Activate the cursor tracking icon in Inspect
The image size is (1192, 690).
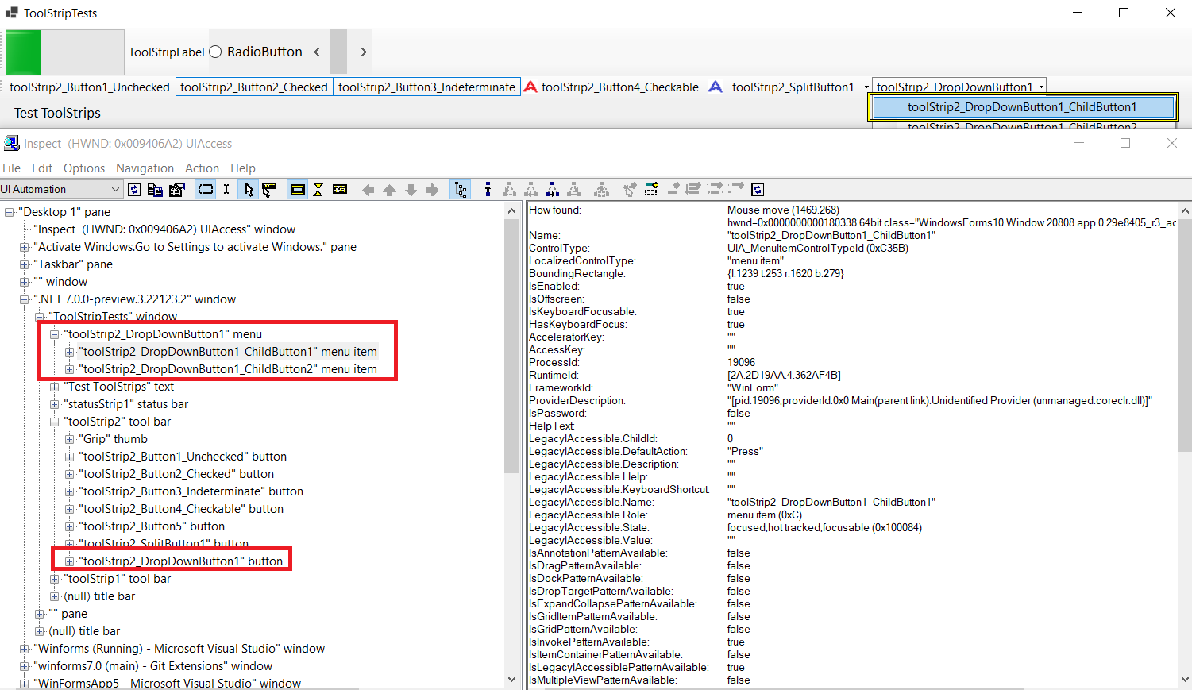pos(247,189)
